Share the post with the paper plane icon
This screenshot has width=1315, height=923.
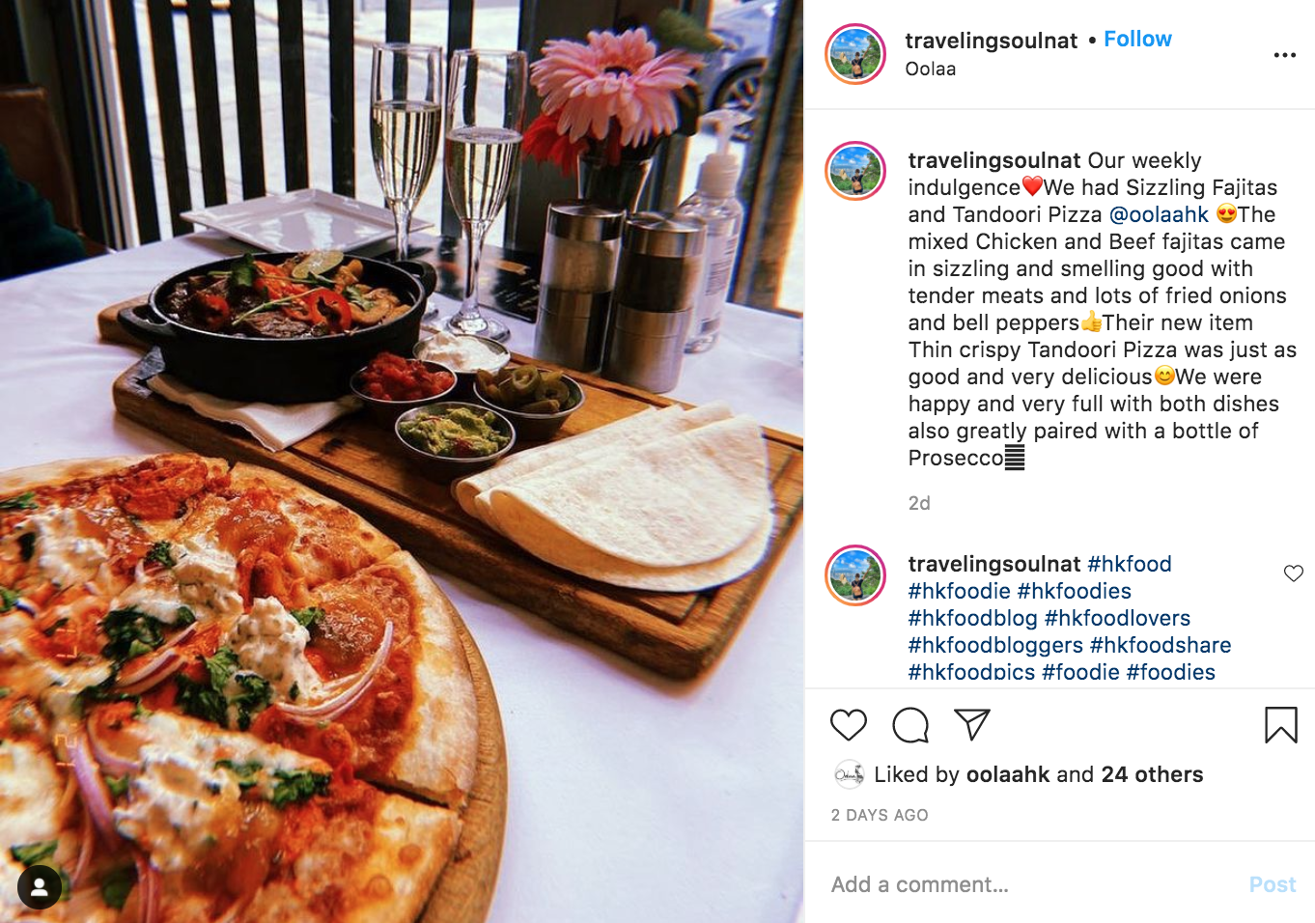[x=972, y=724]
